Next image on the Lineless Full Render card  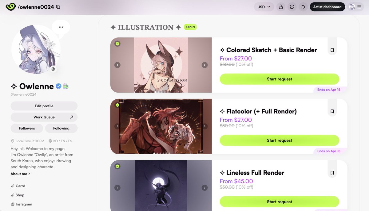(204, 188)
